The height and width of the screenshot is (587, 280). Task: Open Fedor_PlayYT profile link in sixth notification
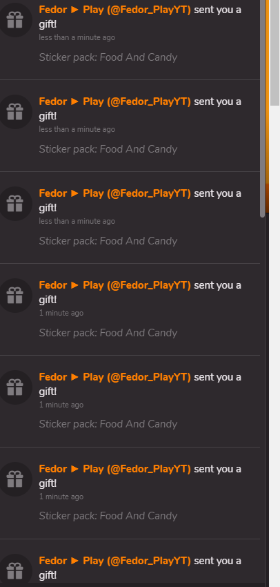click(114, 469)
